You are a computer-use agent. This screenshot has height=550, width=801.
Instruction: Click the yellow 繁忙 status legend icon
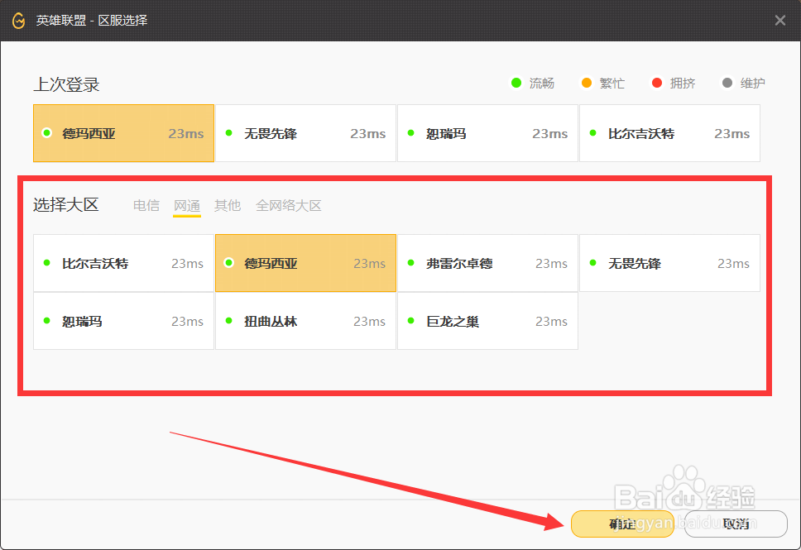click(x=588, y=83)
